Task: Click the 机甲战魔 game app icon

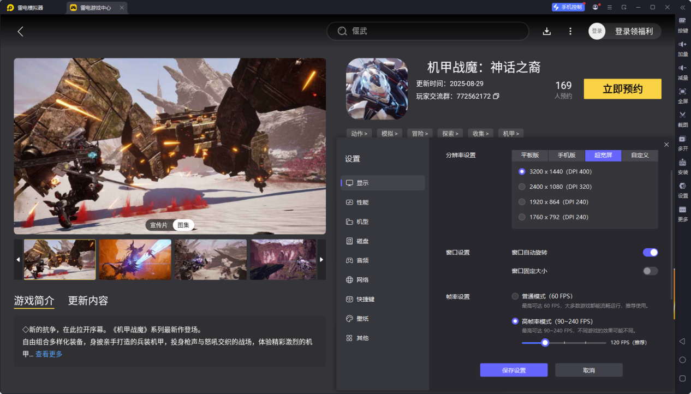Action: [377, 89]
